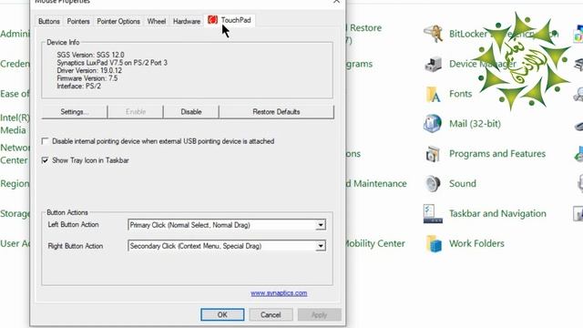Click the Sound speaker icon
This screenshot has width=583, height=328.
(433, 183)
